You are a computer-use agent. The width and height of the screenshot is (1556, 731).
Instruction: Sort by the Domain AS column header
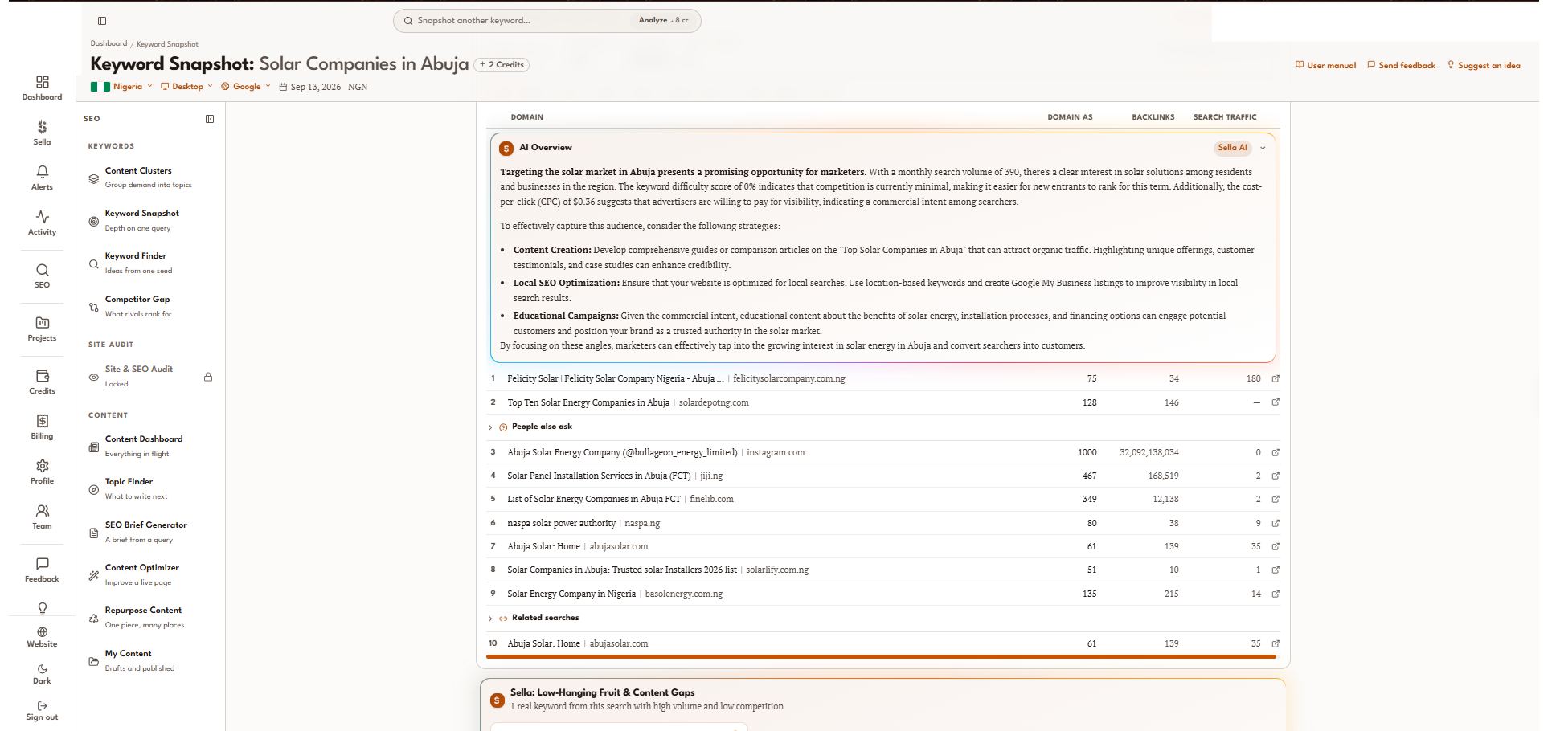click(x=1070, y=117)
